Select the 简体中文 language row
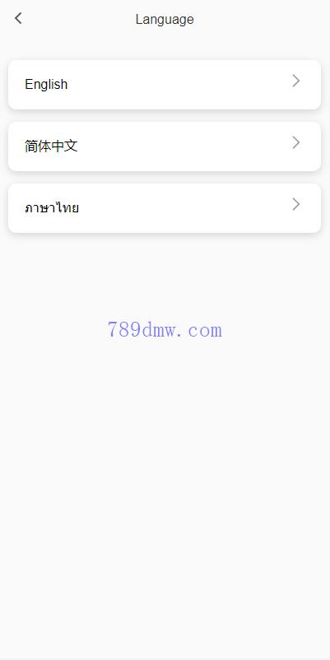Viewport: 330px width, 660px height. click(x=165, y=146)
